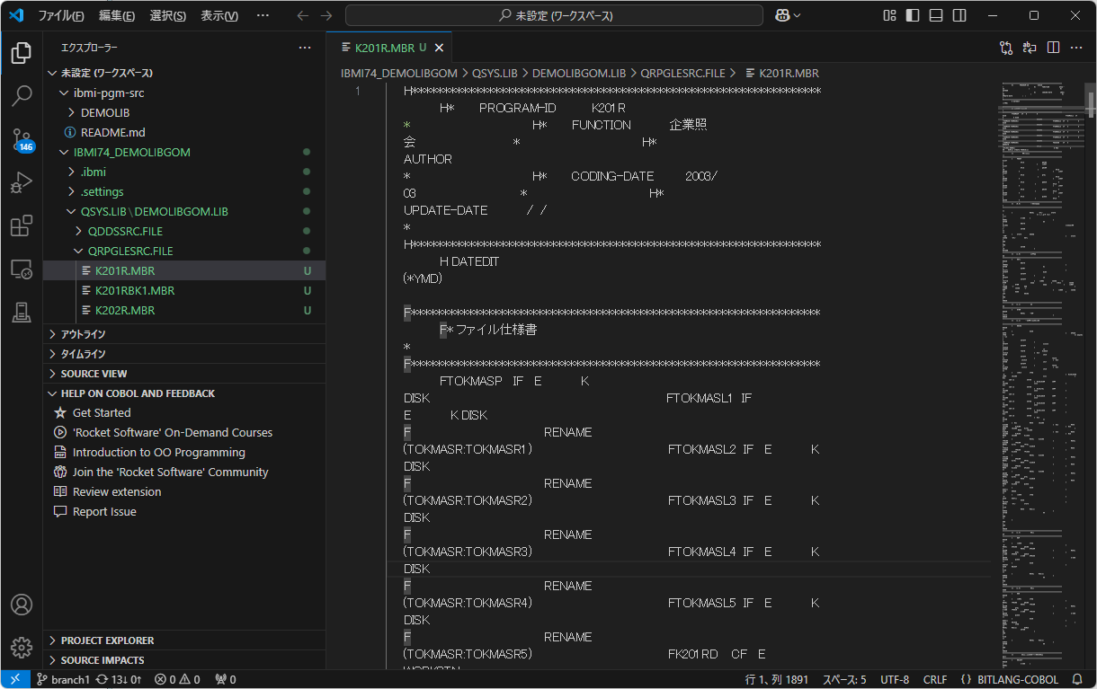Open README.md in the explorer
The height and width of the screenshot is (689, 1097).
click(184, 132)
